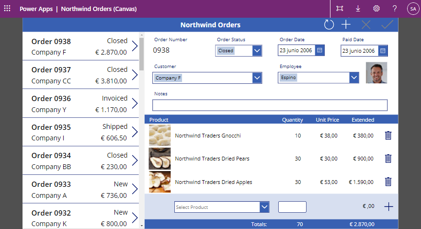Expand the Select Product dropdown
This screenshot has width=421, height=229.
coord(264,207)
